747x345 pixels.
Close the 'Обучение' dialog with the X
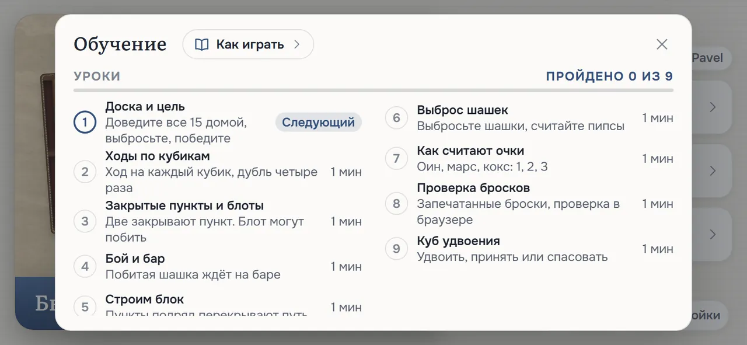click(x=662, y=44)
